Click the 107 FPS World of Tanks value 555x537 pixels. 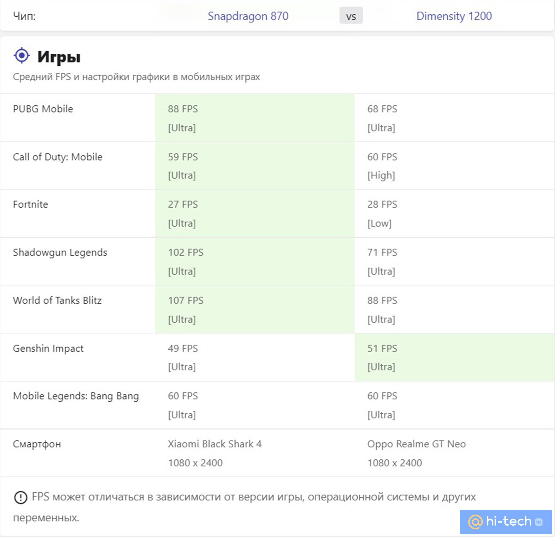tap(186, 301)
